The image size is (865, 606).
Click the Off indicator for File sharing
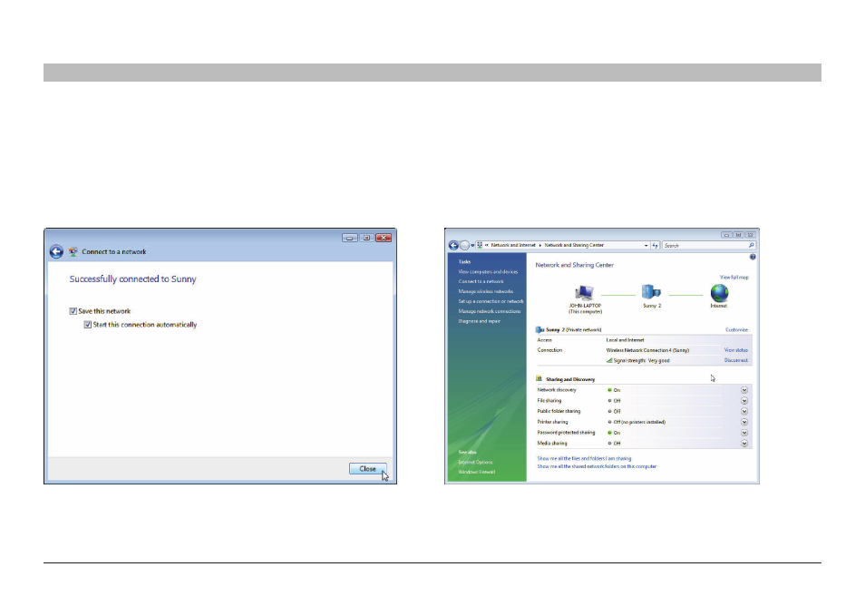pos(609,401)
